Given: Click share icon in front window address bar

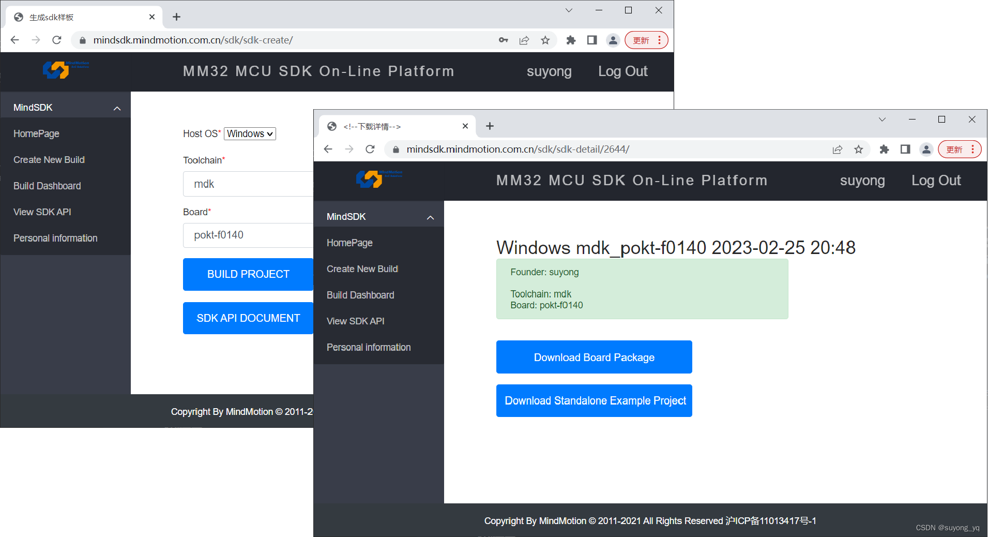Looking at the screenshot, I should (x=838, y=149).
